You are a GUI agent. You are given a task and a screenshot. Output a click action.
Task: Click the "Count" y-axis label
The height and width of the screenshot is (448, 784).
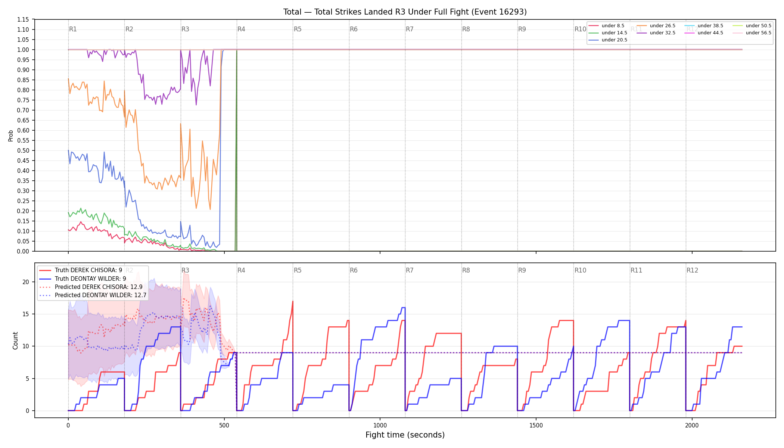(x=15, y=340)
